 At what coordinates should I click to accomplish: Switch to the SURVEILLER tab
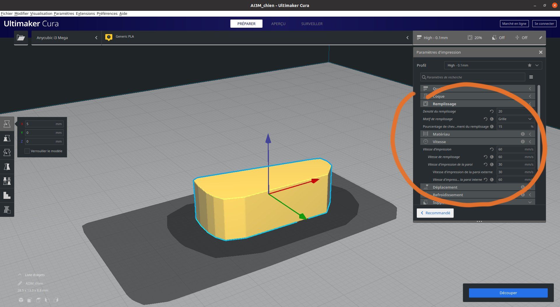click(312, 24)
